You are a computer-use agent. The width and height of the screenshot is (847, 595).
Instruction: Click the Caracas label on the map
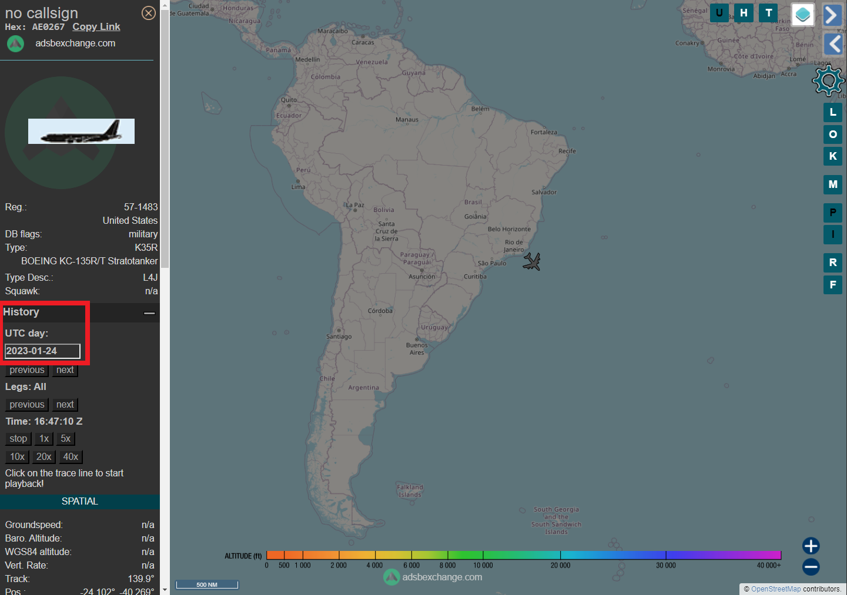pyautogui.click(x=363, y=42)
